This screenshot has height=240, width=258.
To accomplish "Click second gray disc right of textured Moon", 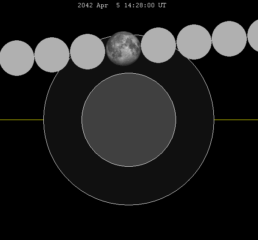I will [194, 42].
